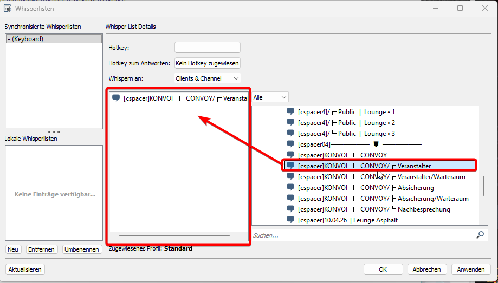Viewport: 498px width, 283px height.
Task: Click channel icon of Public Lounge 1
Action: point(290,112)
